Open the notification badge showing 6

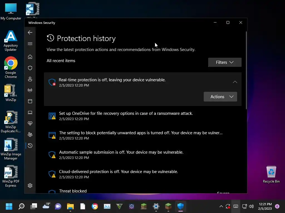point(277,206)
